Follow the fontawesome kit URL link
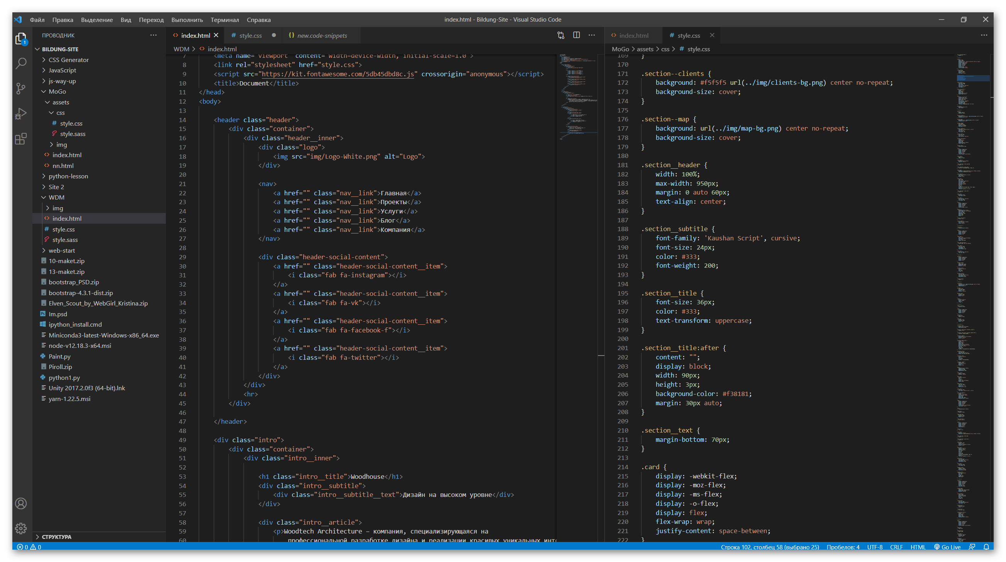 tap(338, 74)
